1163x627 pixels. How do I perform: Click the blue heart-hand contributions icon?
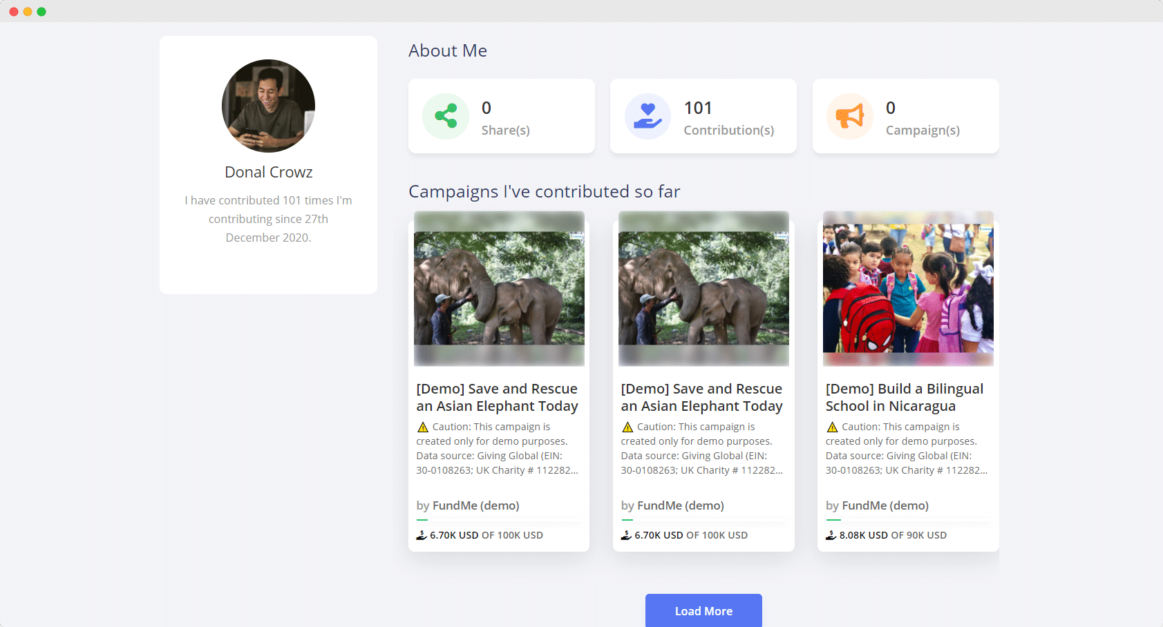(647, 116)
